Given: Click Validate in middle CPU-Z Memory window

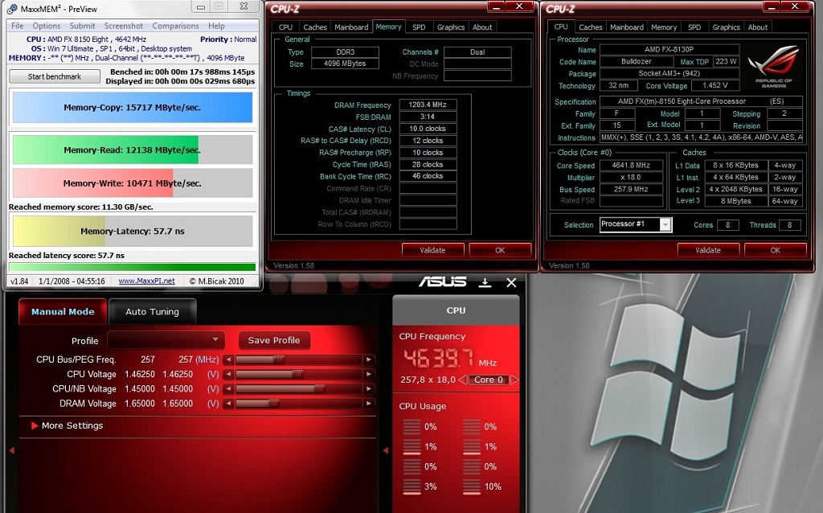Looking at the screenshot, I should pos(432,250).
